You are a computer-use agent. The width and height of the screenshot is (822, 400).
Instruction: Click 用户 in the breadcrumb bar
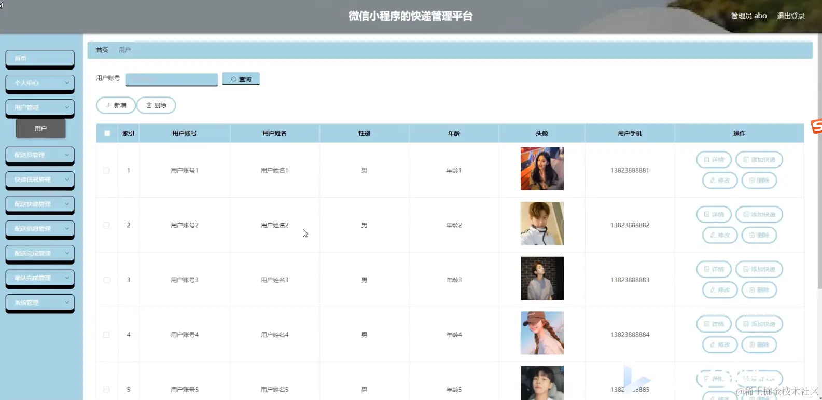pos(124,50)
